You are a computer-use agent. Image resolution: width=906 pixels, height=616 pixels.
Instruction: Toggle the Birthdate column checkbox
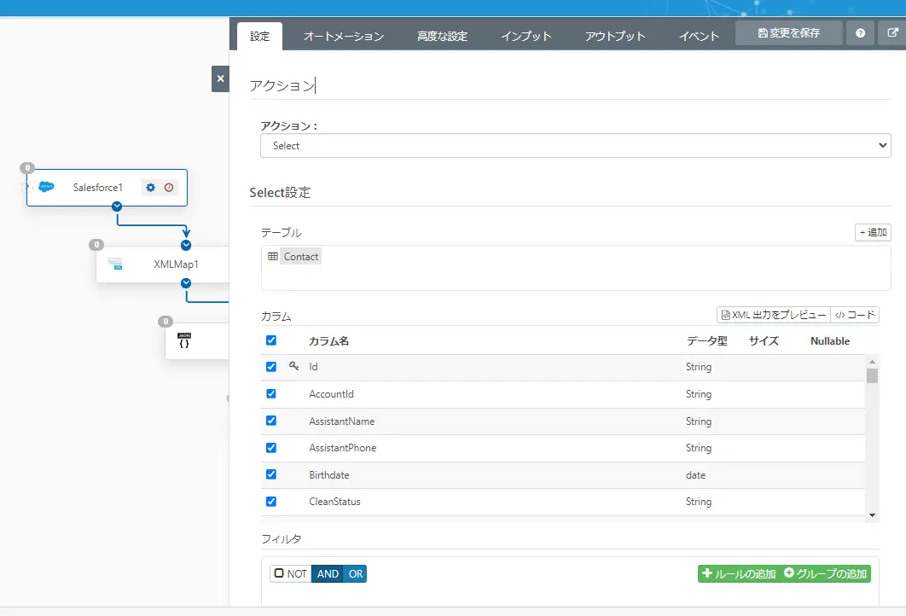271,474
